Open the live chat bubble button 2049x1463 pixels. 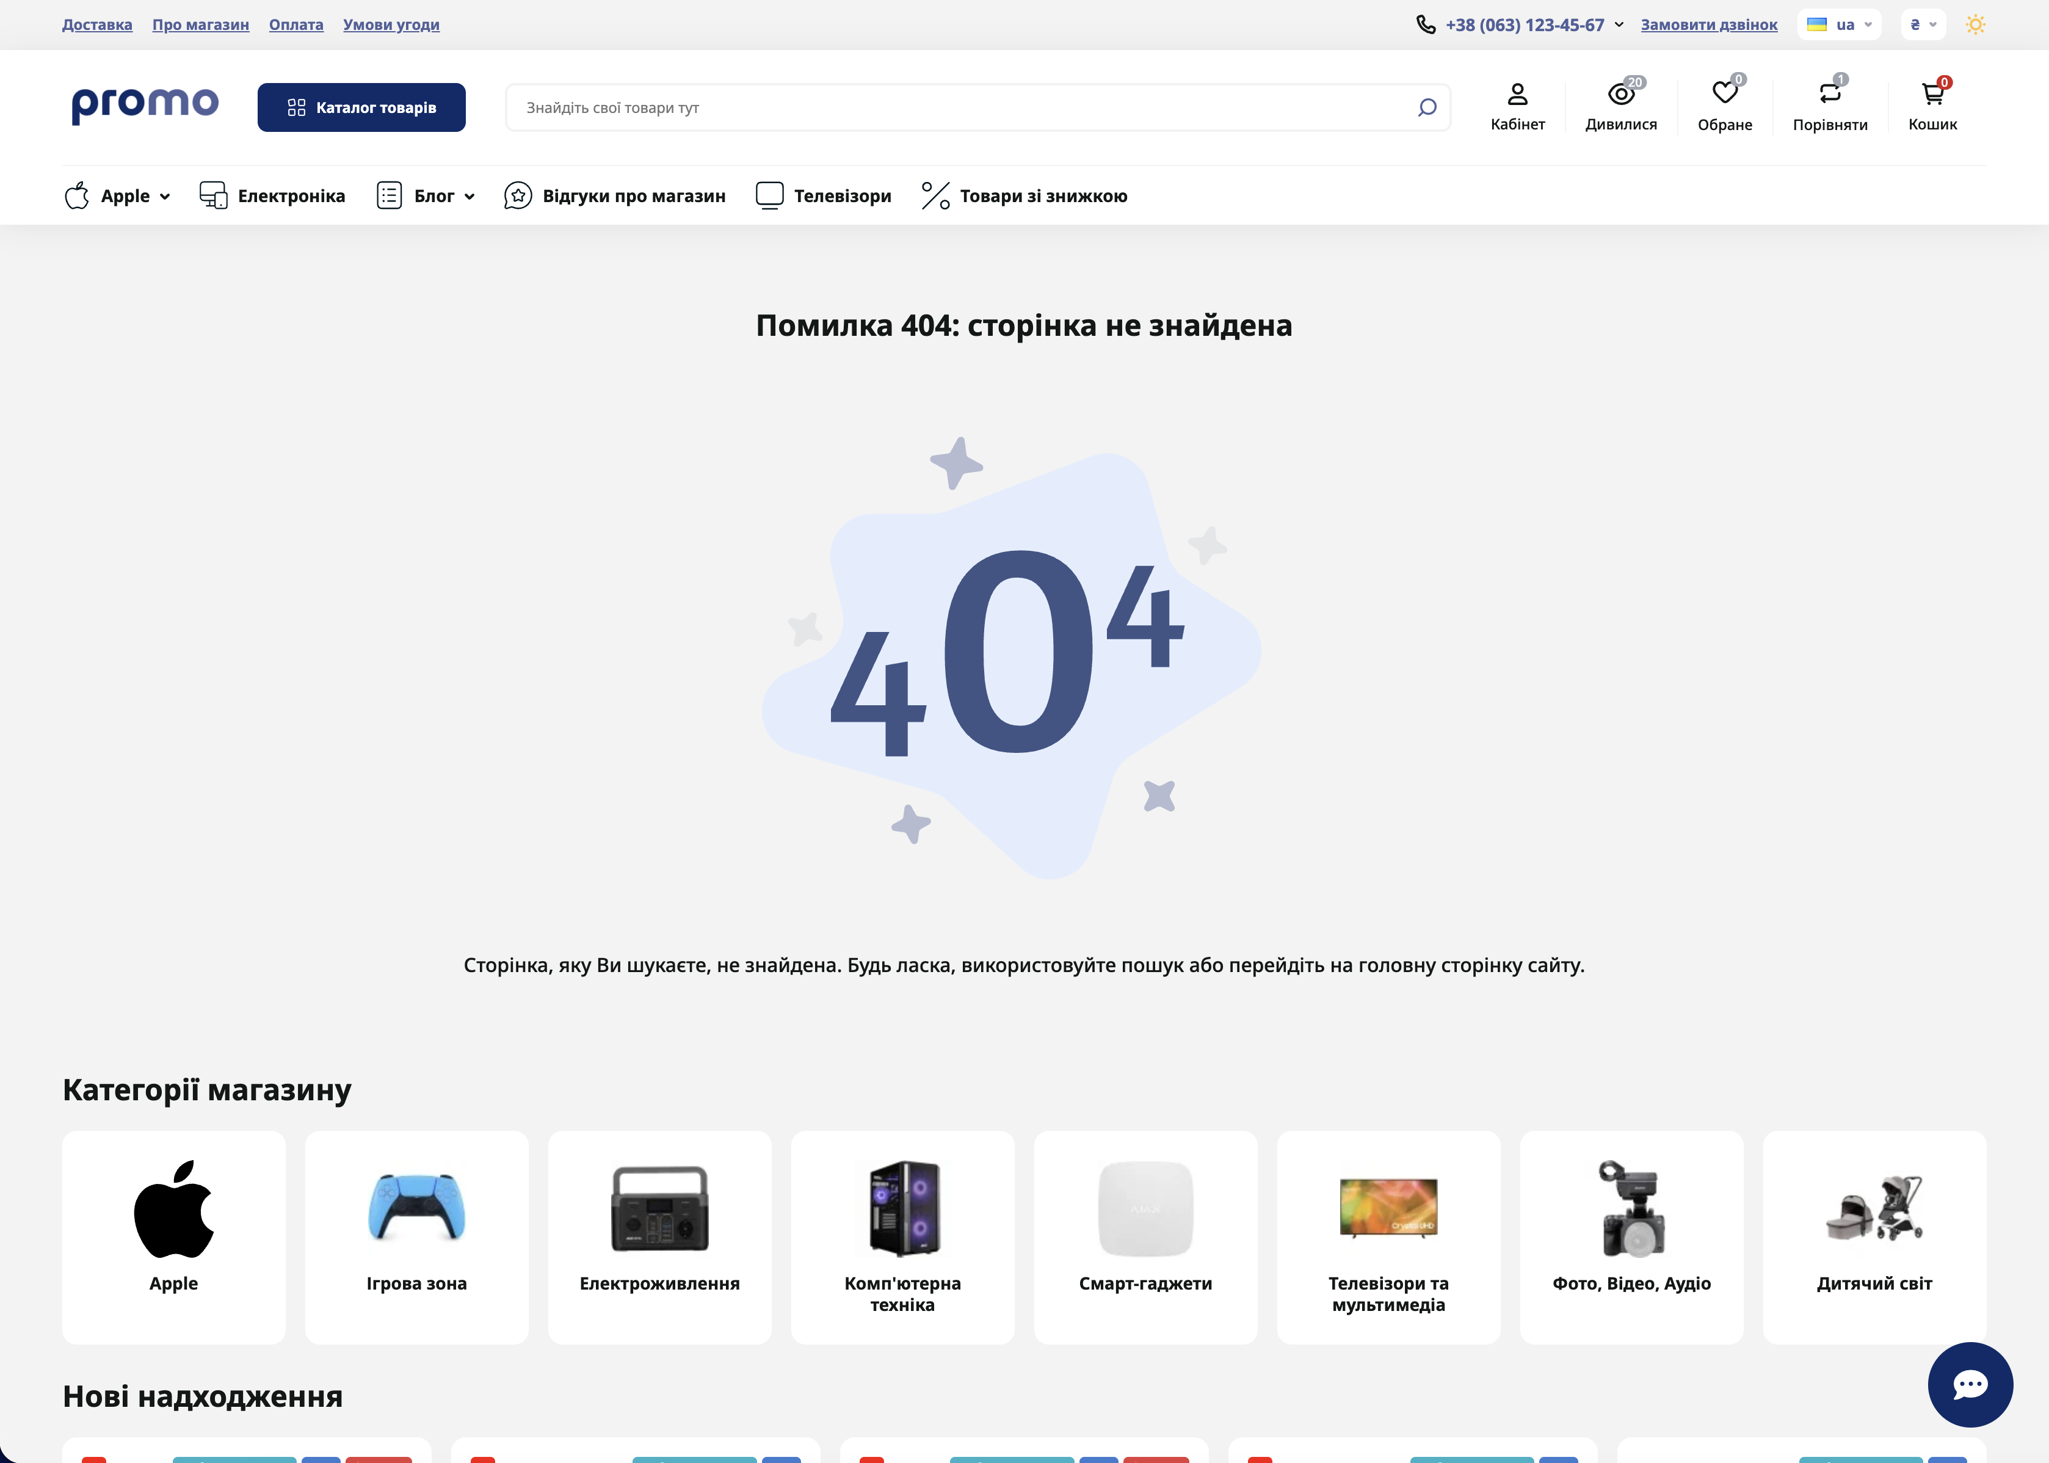(x=1970, y=1384)
